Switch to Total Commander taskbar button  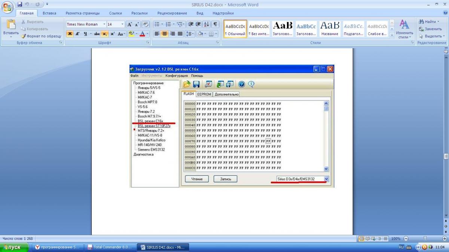[x=110, y=247]
